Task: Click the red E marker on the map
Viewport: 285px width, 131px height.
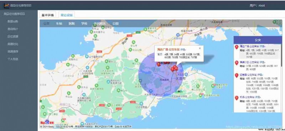Action: pos(172,69)
